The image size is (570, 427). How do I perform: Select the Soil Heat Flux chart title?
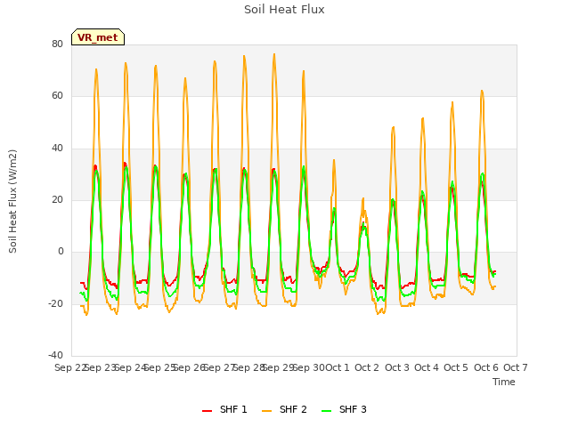284,10
